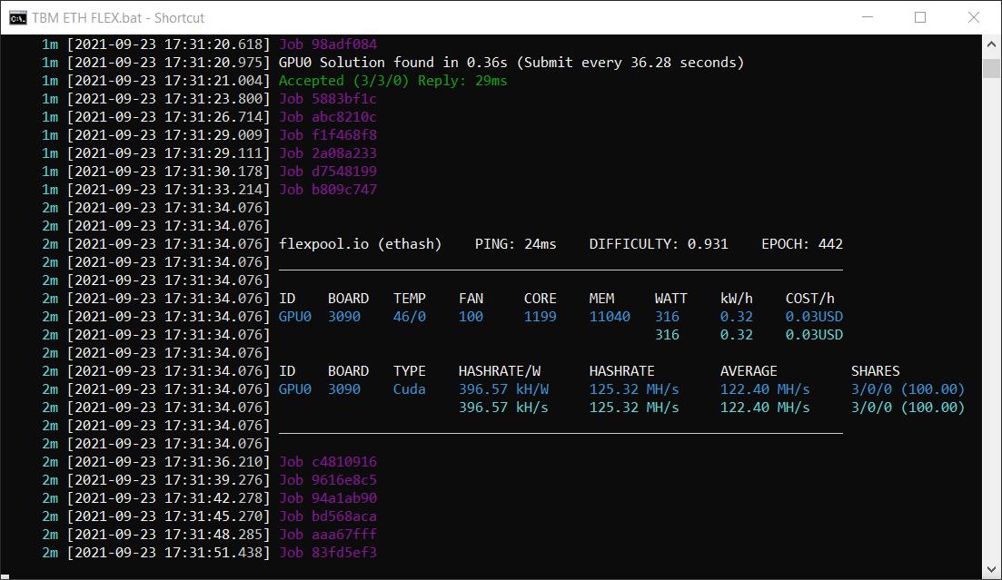Click the memory clock value '11040'
The width and height of the screenshot is (1002, 580).
click(x=610, y=317)
